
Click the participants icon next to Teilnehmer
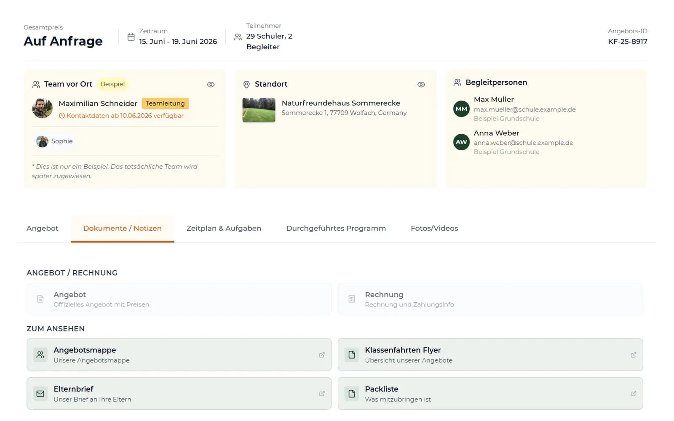click(238, 37)
